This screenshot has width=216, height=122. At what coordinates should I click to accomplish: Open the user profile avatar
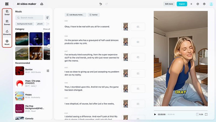tap(211, 4)
